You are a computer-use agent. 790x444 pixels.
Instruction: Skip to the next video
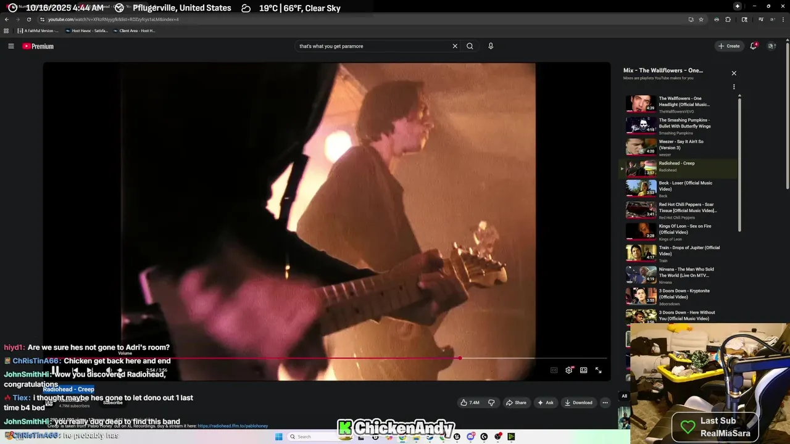click(x=89, y=371)
